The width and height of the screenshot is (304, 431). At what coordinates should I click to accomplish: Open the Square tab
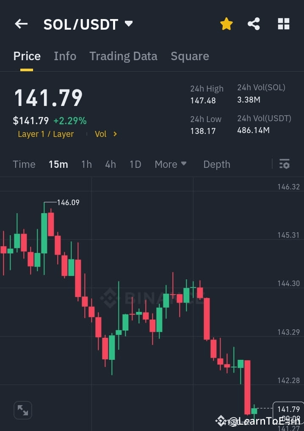190,56
